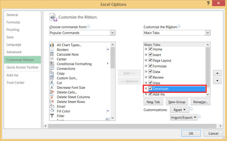The width and height of the screenshot is (227, 141).
Task: Select the Cut scissors icon
Action: [52, 83]
